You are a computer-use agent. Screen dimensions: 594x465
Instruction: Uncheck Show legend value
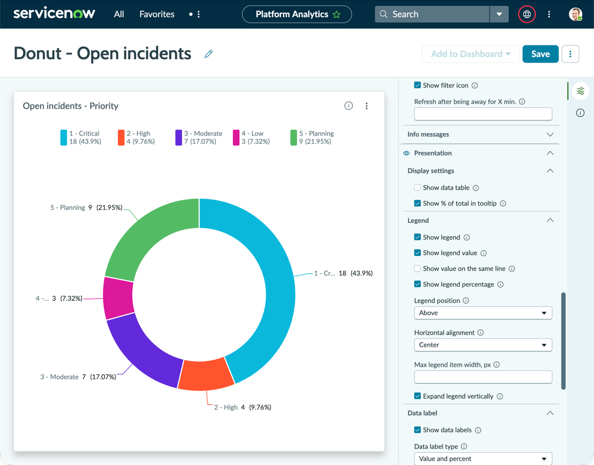(418, 253)
